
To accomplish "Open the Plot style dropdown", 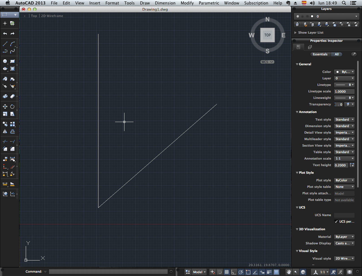I will 344,180.
